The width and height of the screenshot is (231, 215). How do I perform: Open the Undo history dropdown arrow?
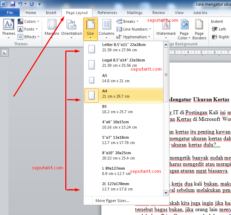(x=25, y=4)
